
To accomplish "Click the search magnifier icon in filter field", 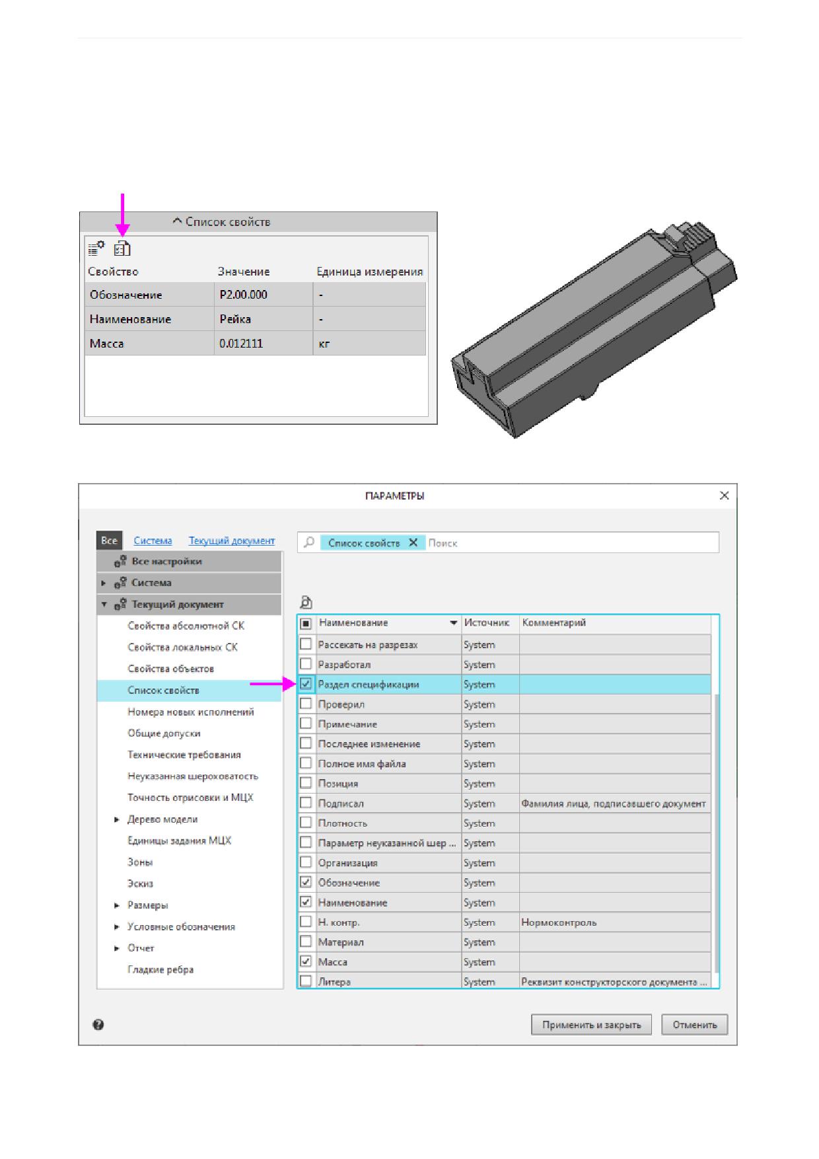I will (308, 542).
